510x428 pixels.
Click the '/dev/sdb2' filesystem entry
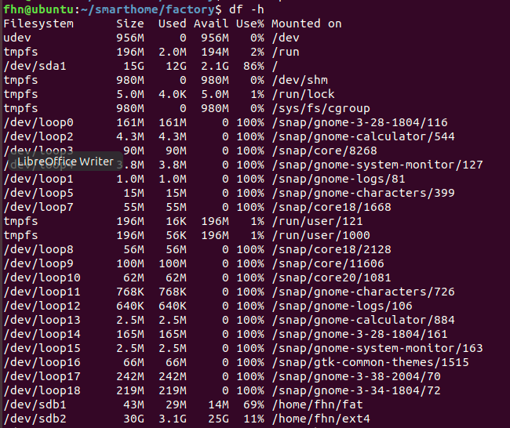click(35, 419)
